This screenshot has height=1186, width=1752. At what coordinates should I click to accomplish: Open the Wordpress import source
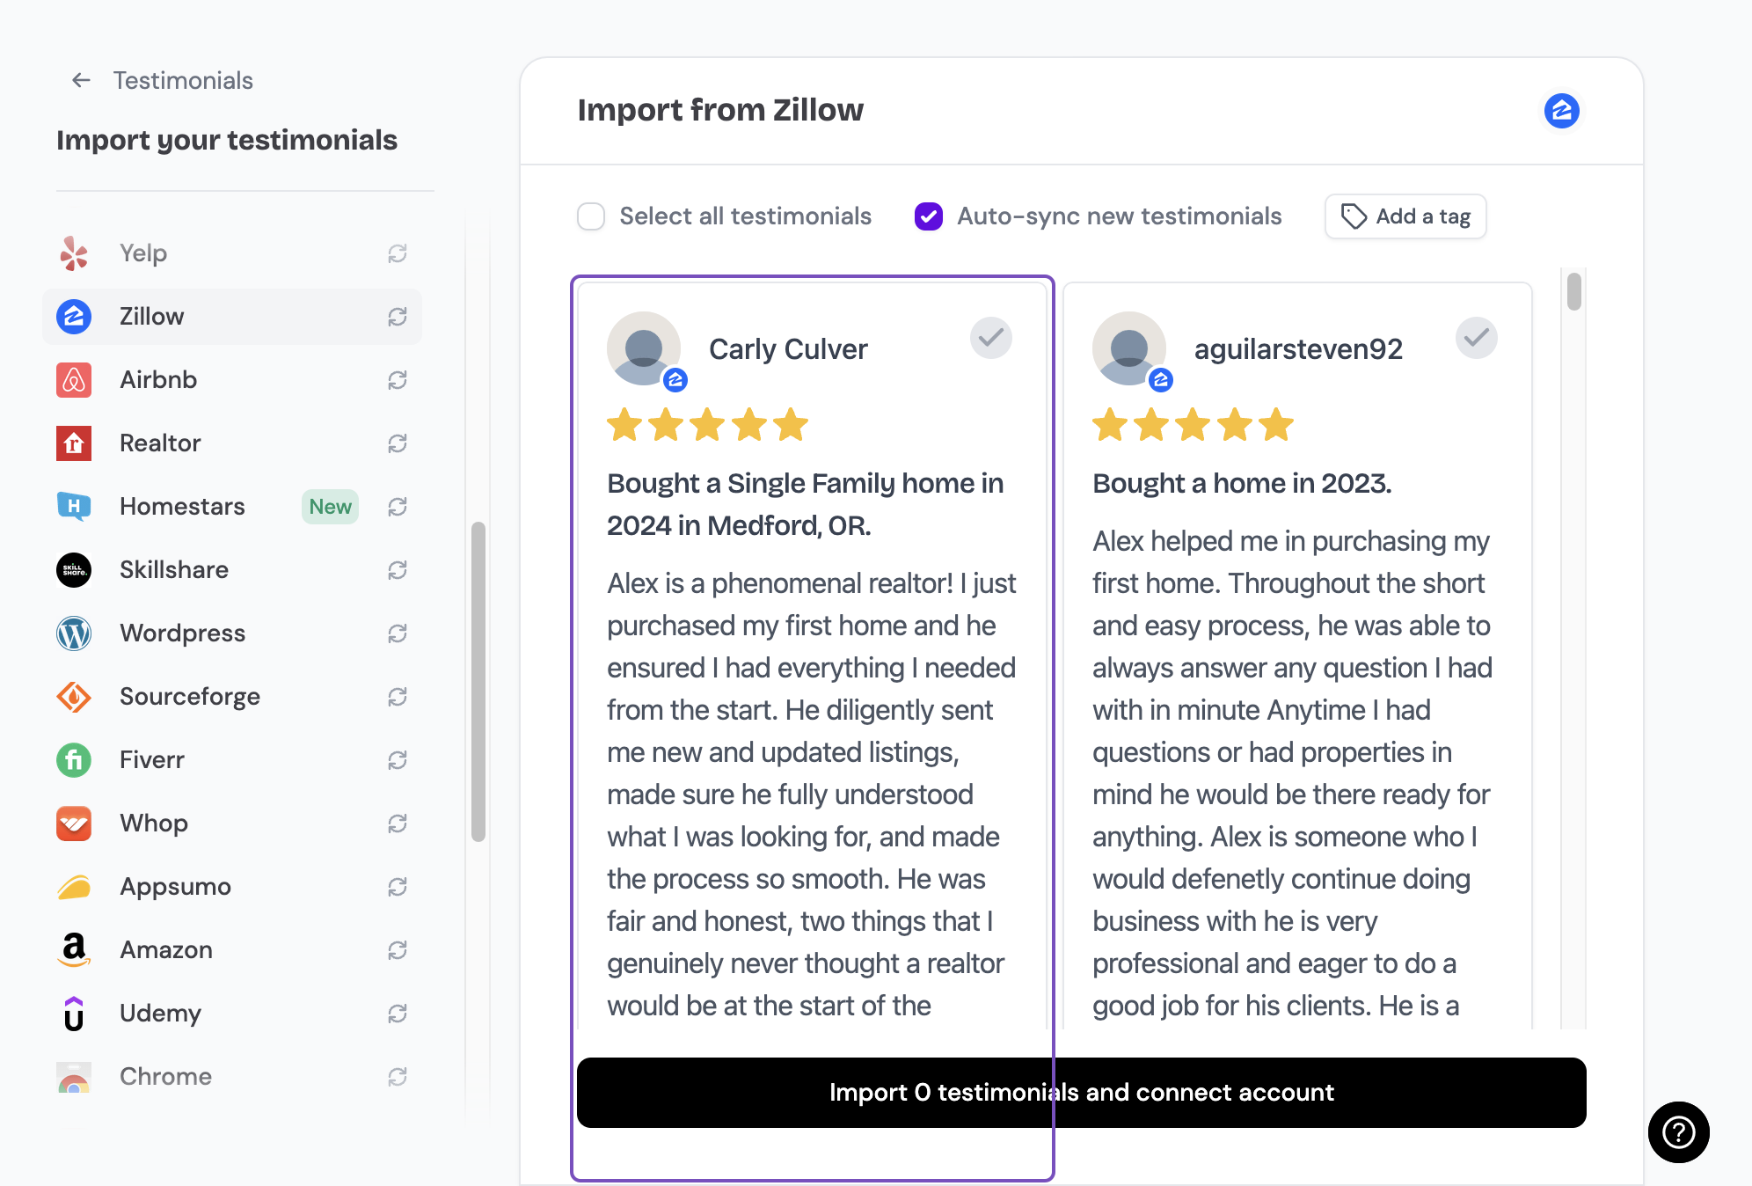pos(232,633)
